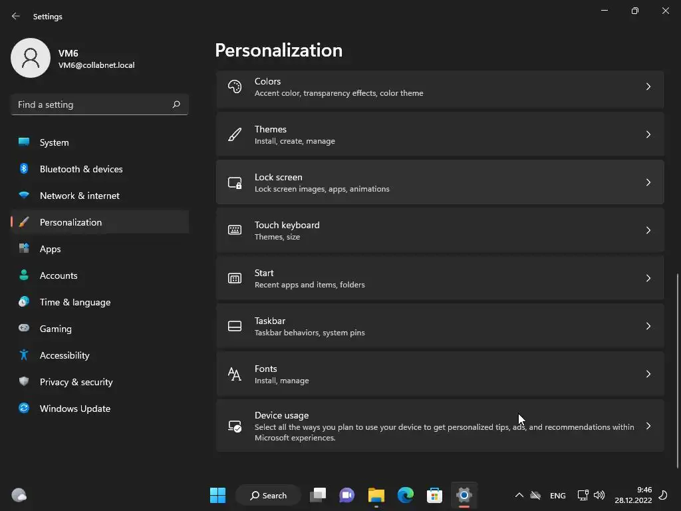Image resolution: width=681 pixels, height=511 pixels.
Task: Click the Find a setting field
Action: coord(100,104)
